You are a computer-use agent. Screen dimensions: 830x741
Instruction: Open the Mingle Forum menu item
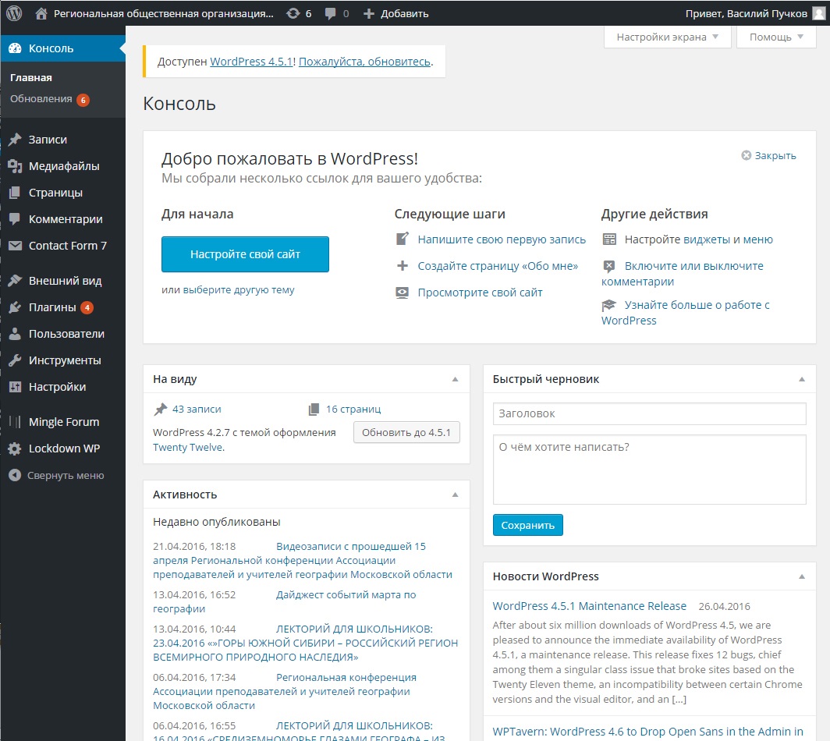pos(63,422)
